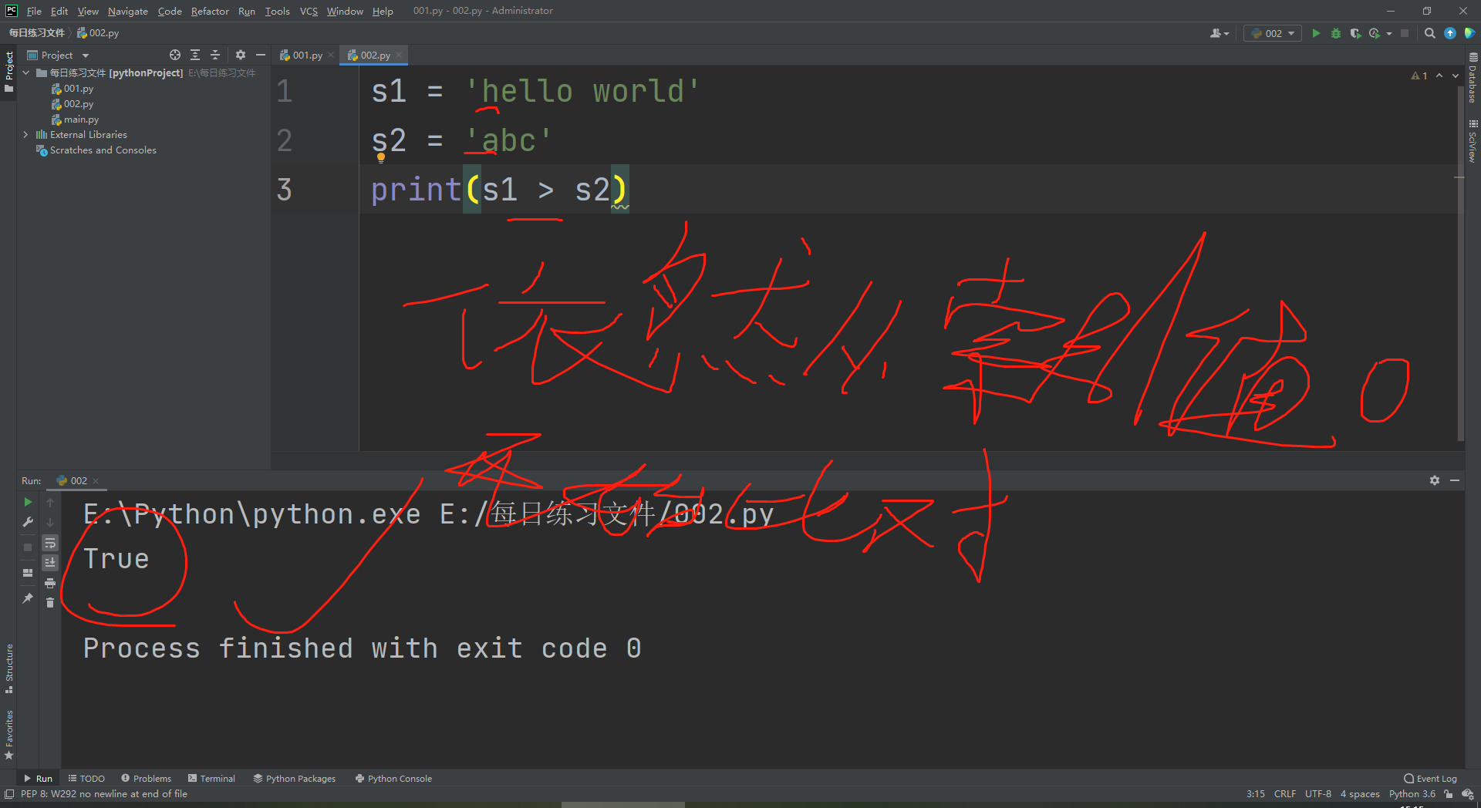
Task: Toggle the Favorites side tab
Action: (8, 735)
